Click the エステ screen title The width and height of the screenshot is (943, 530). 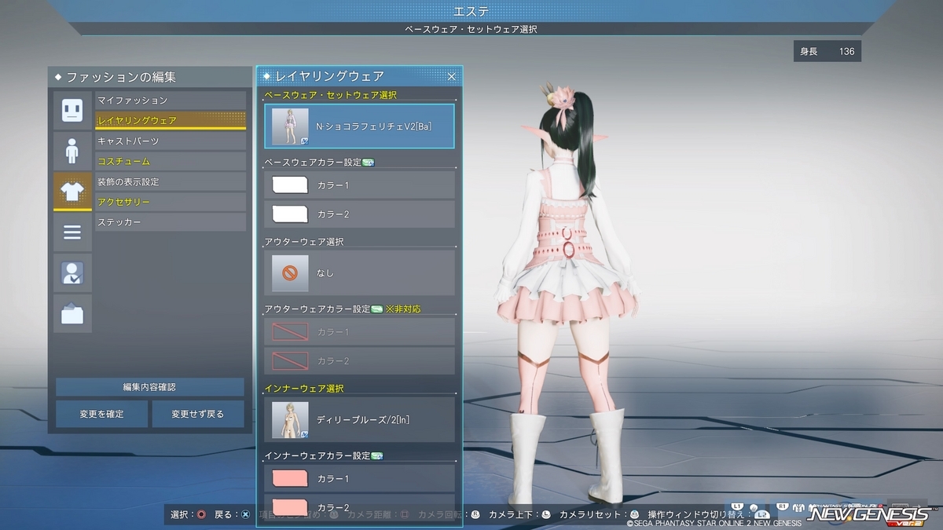coord(472,11)
